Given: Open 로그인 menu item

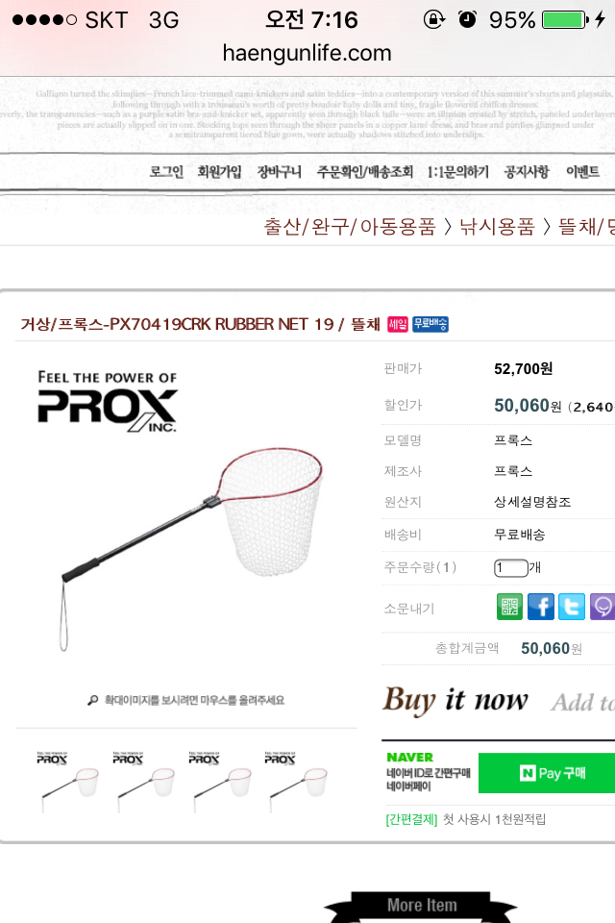Looking at the screenshot, I should pyautogui.click(x=166, y=172).
